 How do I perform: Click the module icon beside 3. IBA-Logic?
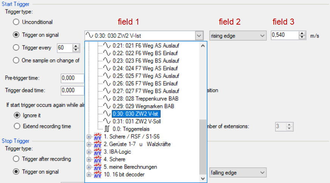[98, 152]
